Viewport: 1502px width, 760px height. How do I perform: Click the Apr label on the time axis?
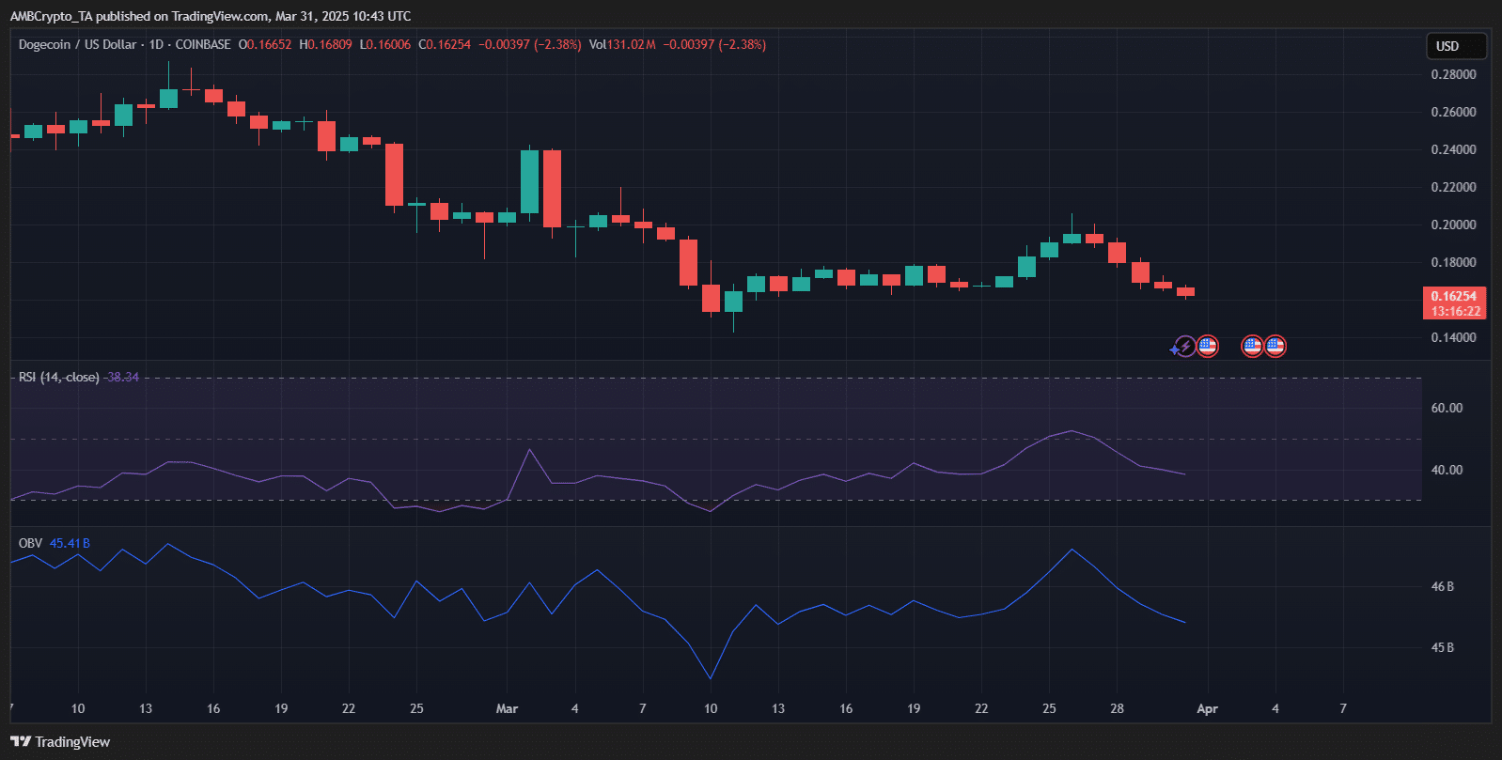[1207, 709]
